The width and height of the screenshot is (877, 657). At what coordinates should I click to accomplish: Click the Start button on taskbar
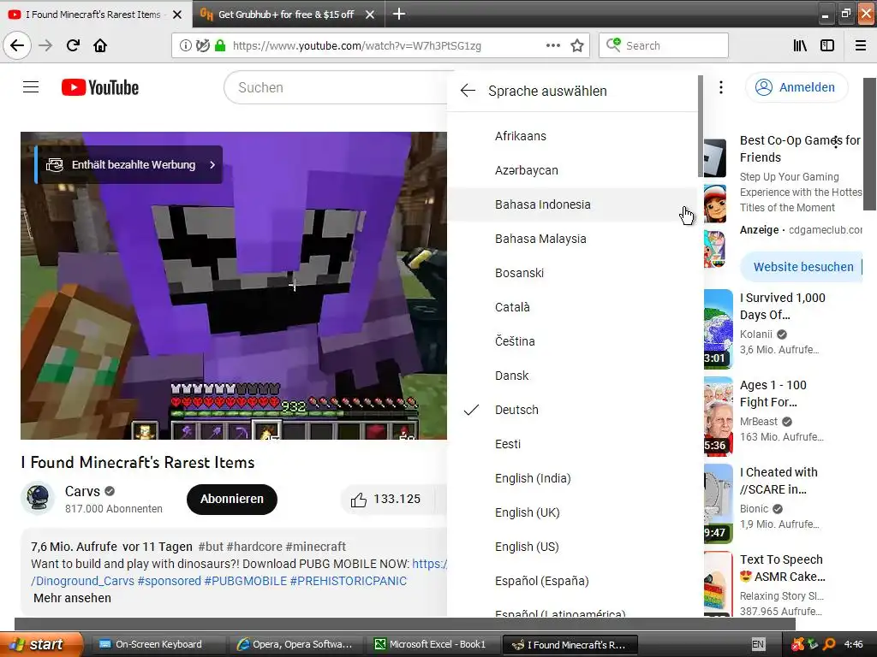(x=40, y=644)
